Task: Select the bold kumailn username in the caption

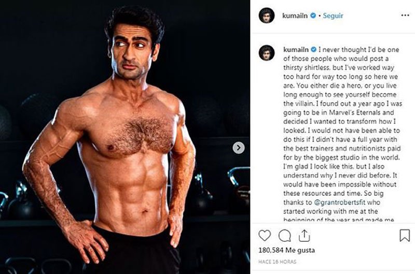Action: [x=296, y=50]
